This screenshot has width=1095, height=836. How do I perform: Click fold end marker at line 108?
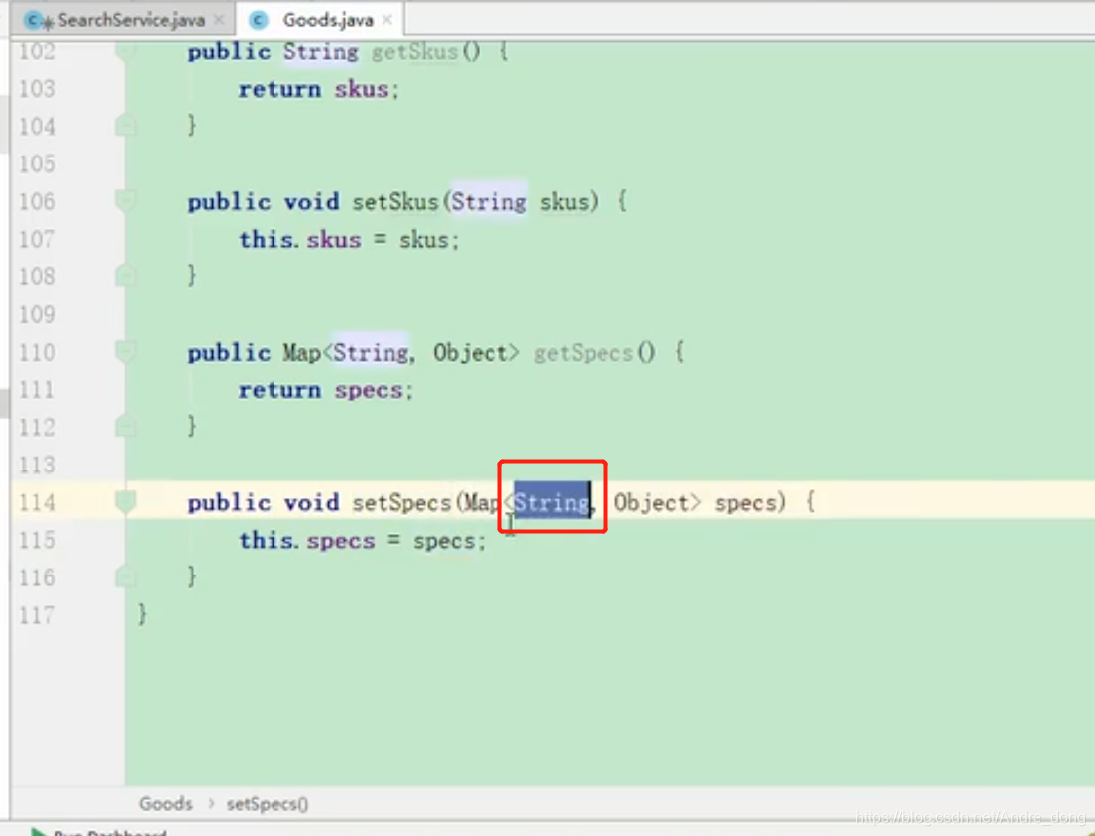(x=125, y=275)
